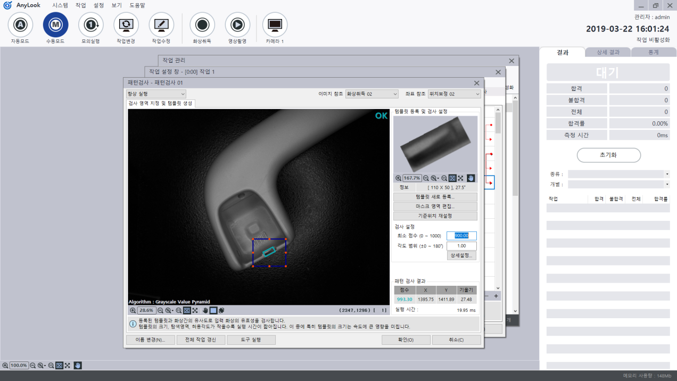Select pan hand tool under main image
This screenshot has height=381, width=677.
coord(205,310)
